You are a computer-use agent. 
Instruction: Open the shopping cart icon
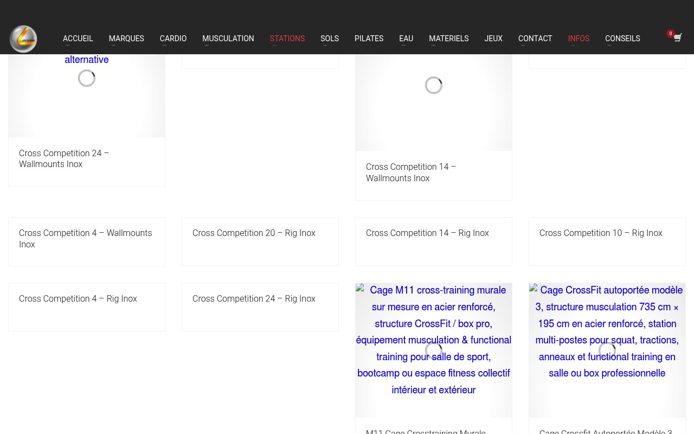click(678, 37)
